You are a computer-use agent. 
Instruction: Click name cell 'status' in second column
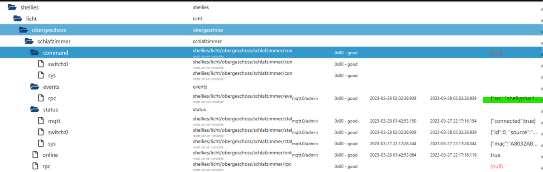point(199,110)
